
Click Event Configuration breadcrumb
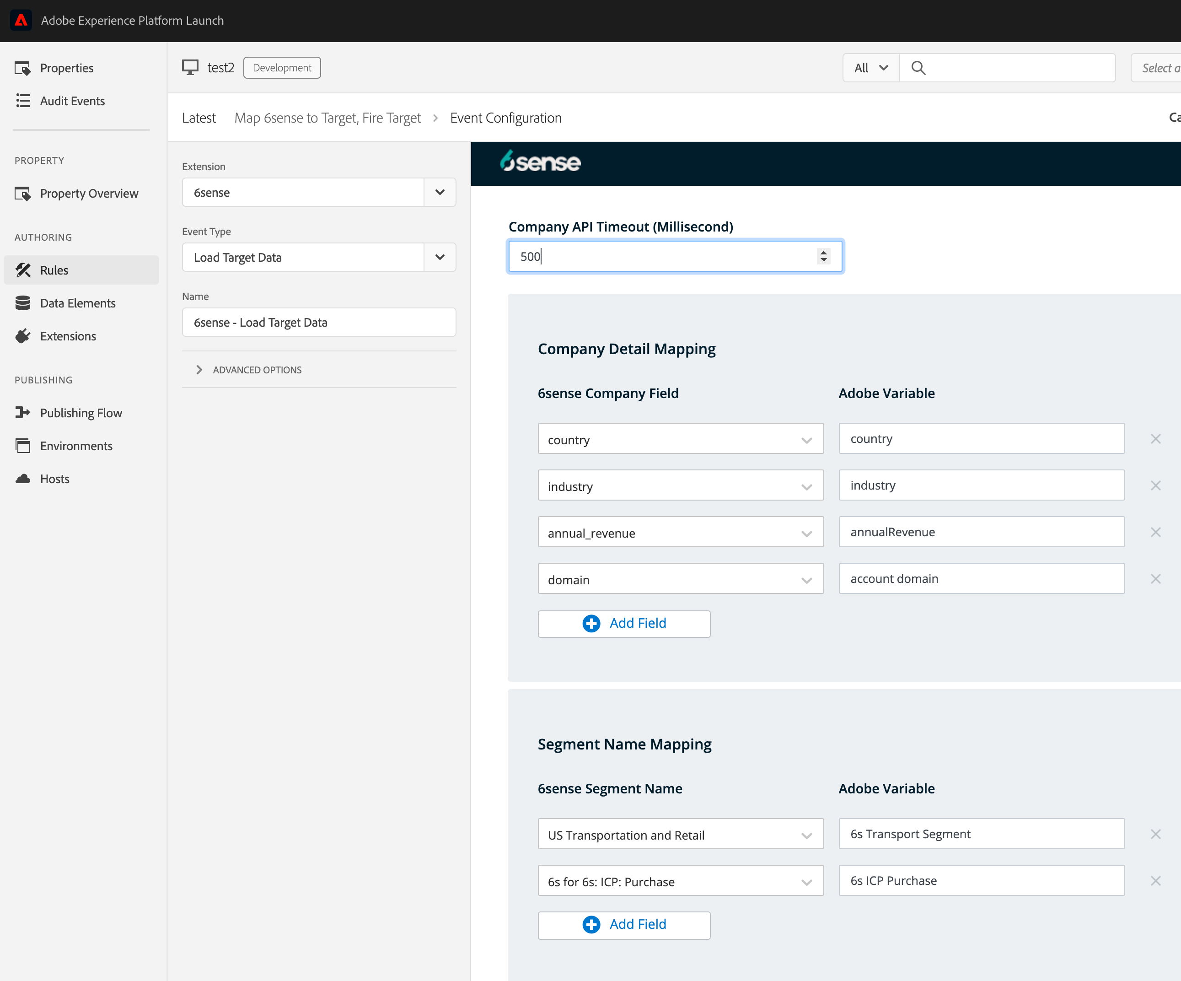506,118
